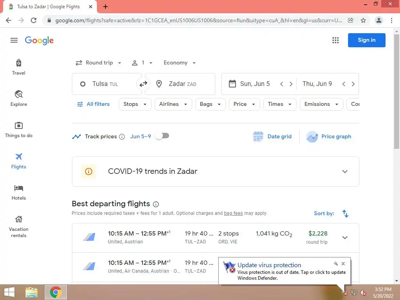The height and width of the screenshot is (300, 400).
Task: Edit the Tulsa TUL origin field
Action: tap(107, 84)
